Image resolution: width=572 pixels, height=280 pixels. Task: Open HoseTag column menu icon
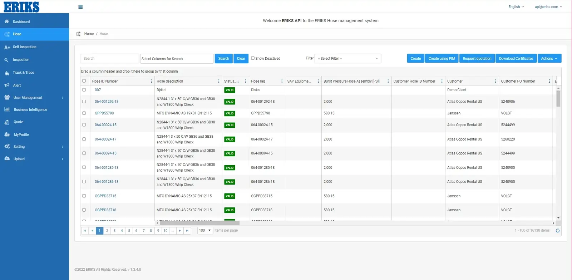pos(282,81)
